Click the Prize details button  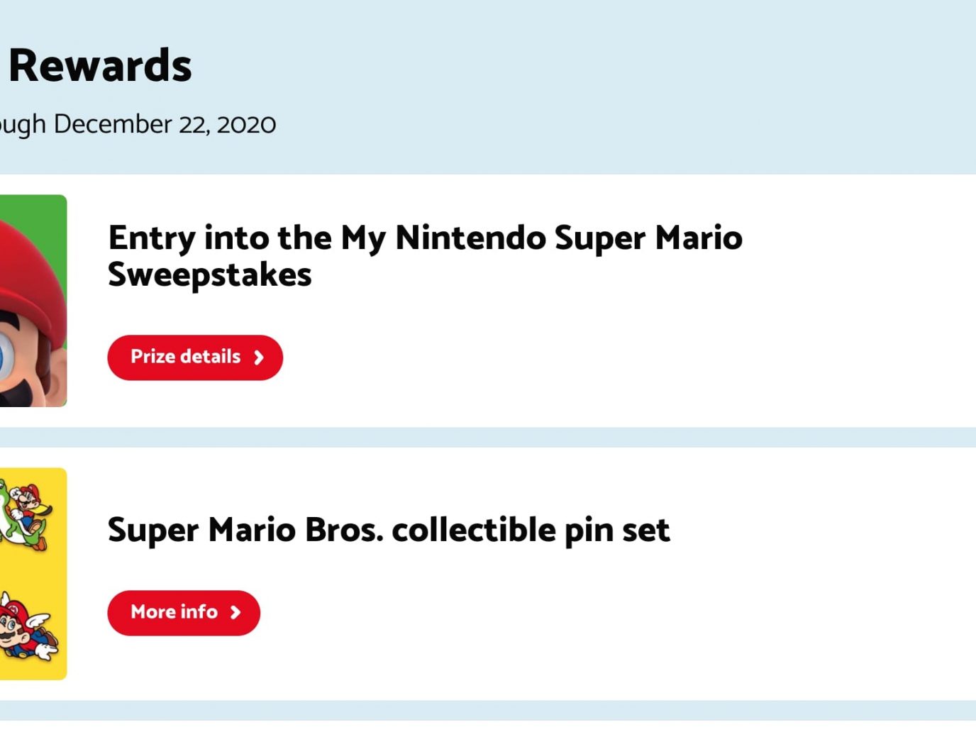click(186, 357)
